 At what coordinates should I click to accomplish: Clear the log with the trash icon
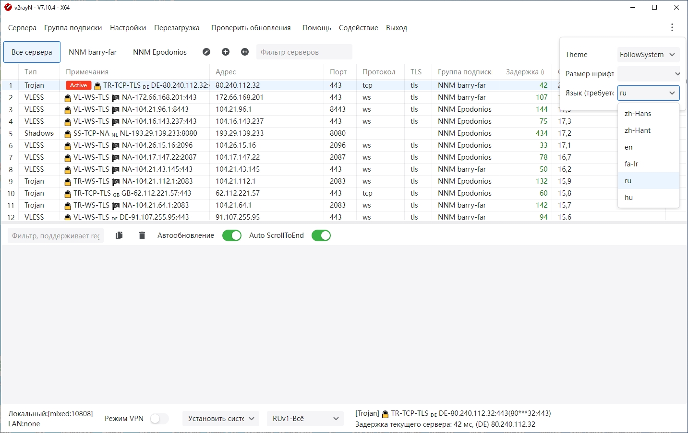142,235
